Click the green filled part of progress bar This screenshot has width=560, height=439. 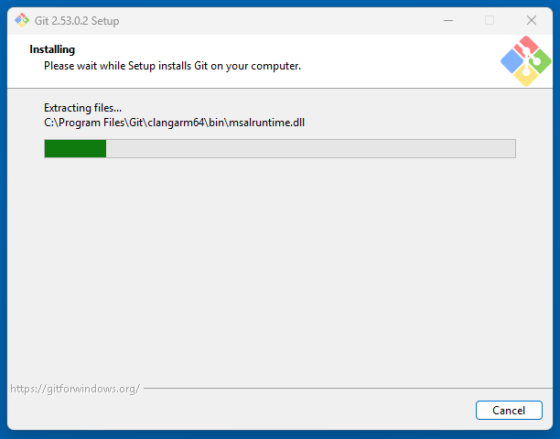(75, 149)
